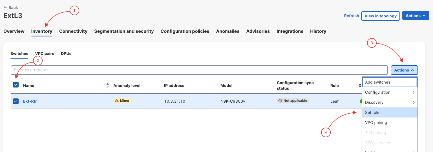Toggle the select-all header checkbox
433x152 pixels.
click(x=16, y=84)
